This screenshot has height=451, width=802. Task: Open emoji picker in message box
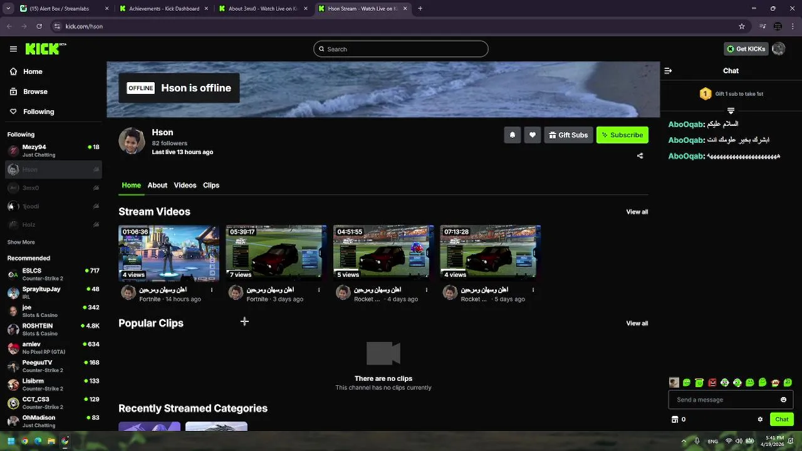783,400
